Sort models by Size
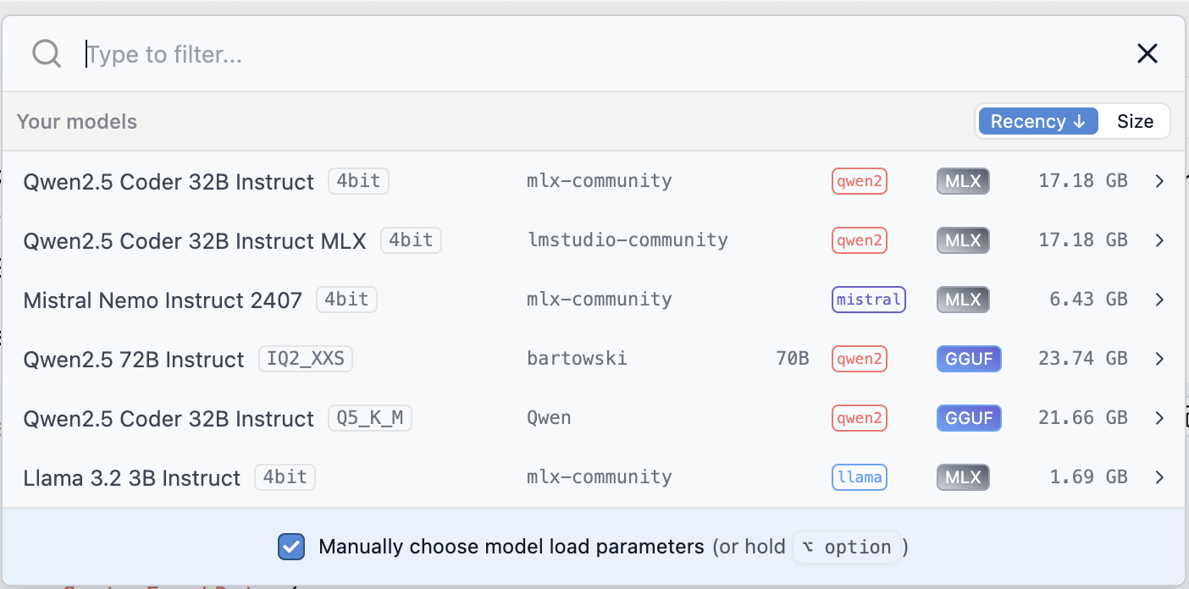Screen dimensions: 1189x589 (x=1135, y=121)
